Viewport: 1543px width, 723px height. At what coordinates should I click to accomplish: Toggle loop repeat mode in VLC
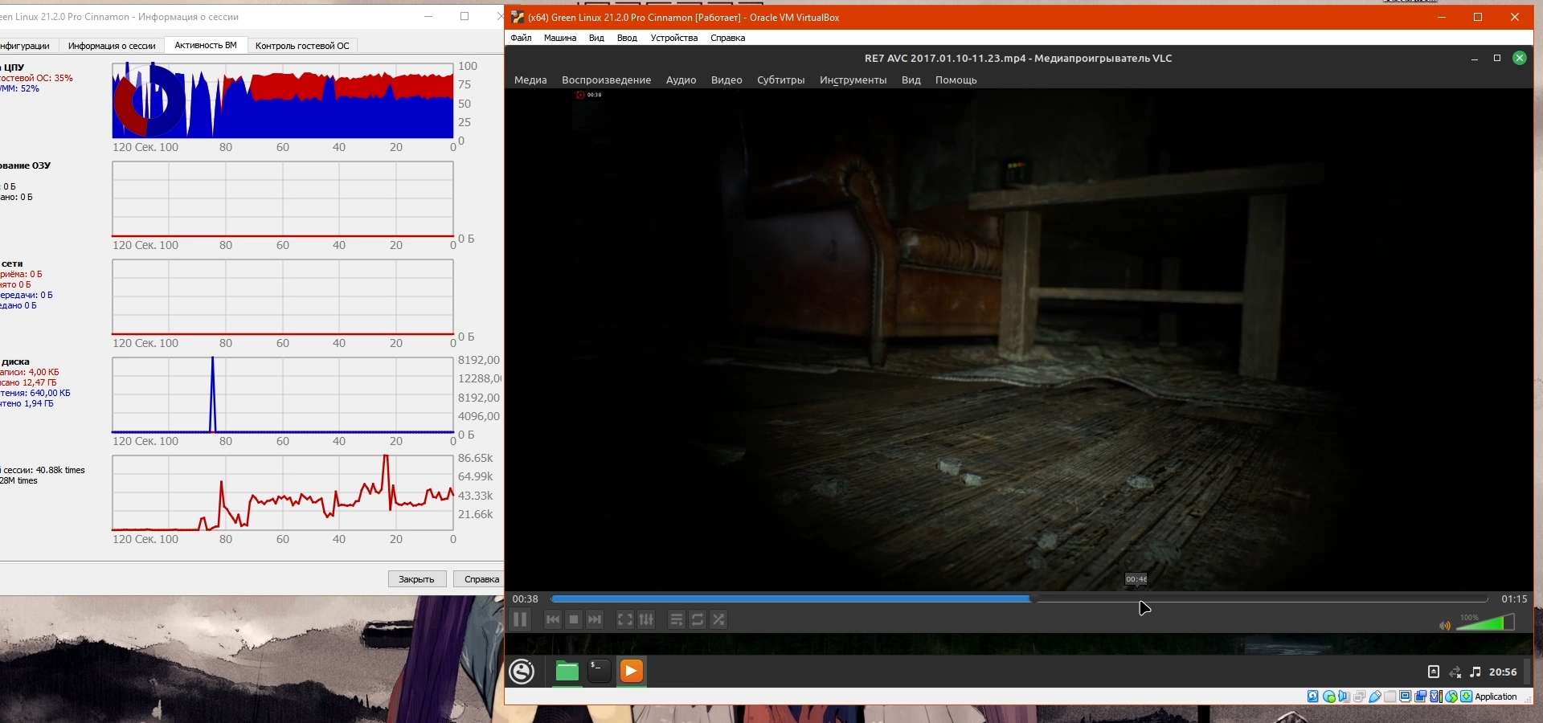tap(698, 619)
